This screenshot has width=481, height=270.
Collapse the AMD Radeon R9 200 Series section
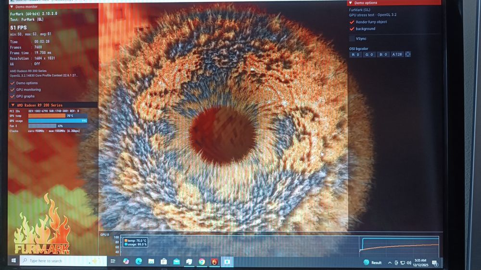tap(53, 105)
